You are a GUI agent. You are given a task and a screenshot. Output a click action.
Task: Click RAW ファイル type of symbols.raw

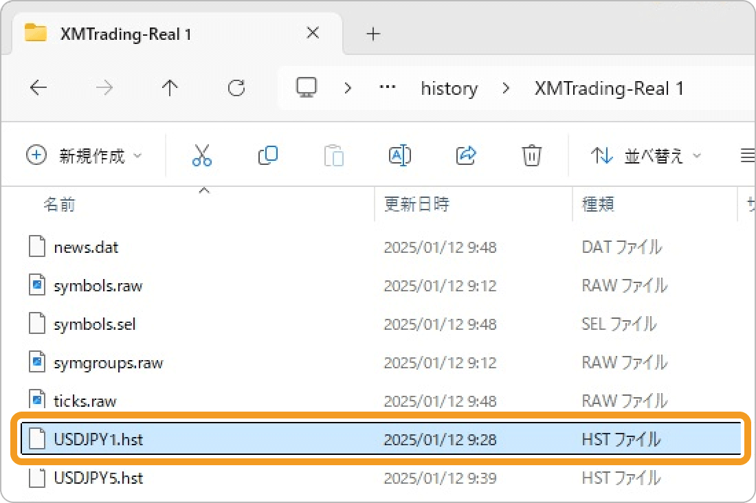click(625, 286)
